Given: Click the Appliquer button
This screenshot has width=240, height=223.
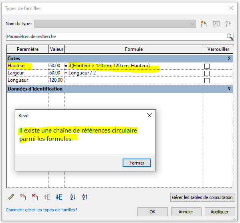Looking at the screenshot, I should [220, 212].
